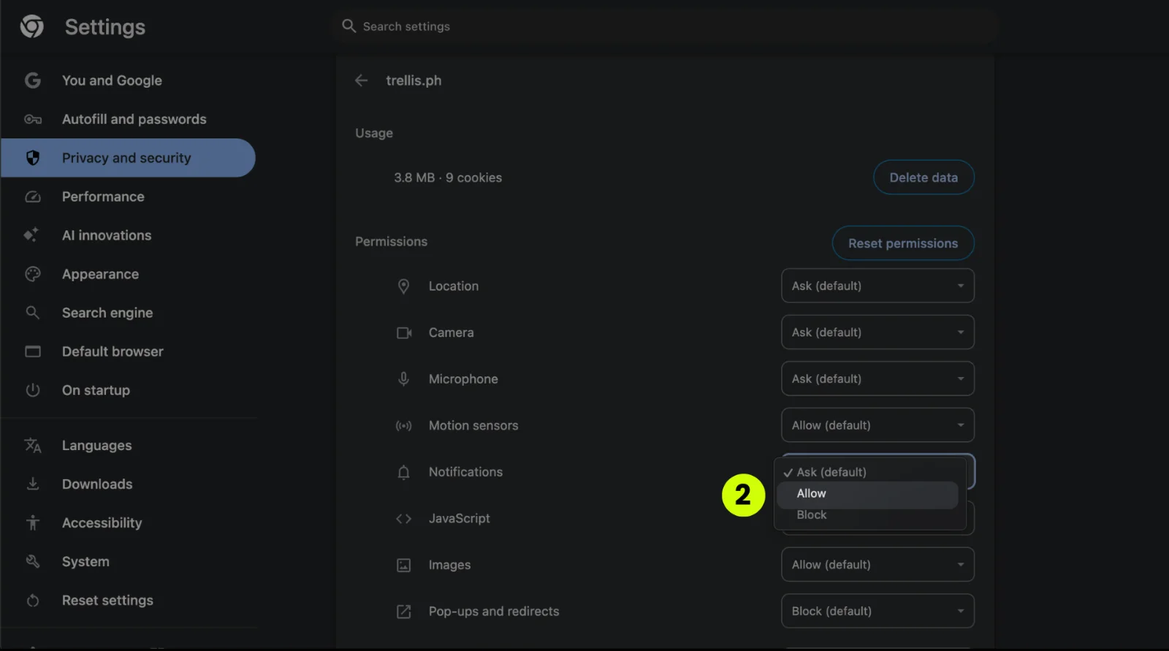Click the speedometer icon for Performance
1169x651 pixels.
pos(33,197)
